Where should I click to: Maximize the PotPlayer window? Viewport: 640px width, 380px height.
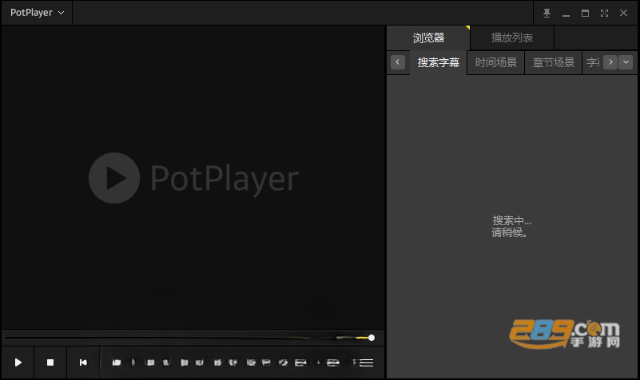click(585, 13)
